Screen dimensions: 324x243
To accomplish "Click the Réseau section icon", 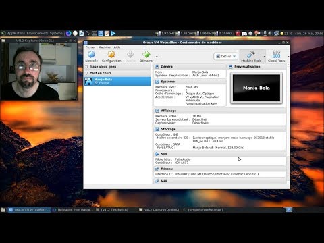I will (157, 169).
